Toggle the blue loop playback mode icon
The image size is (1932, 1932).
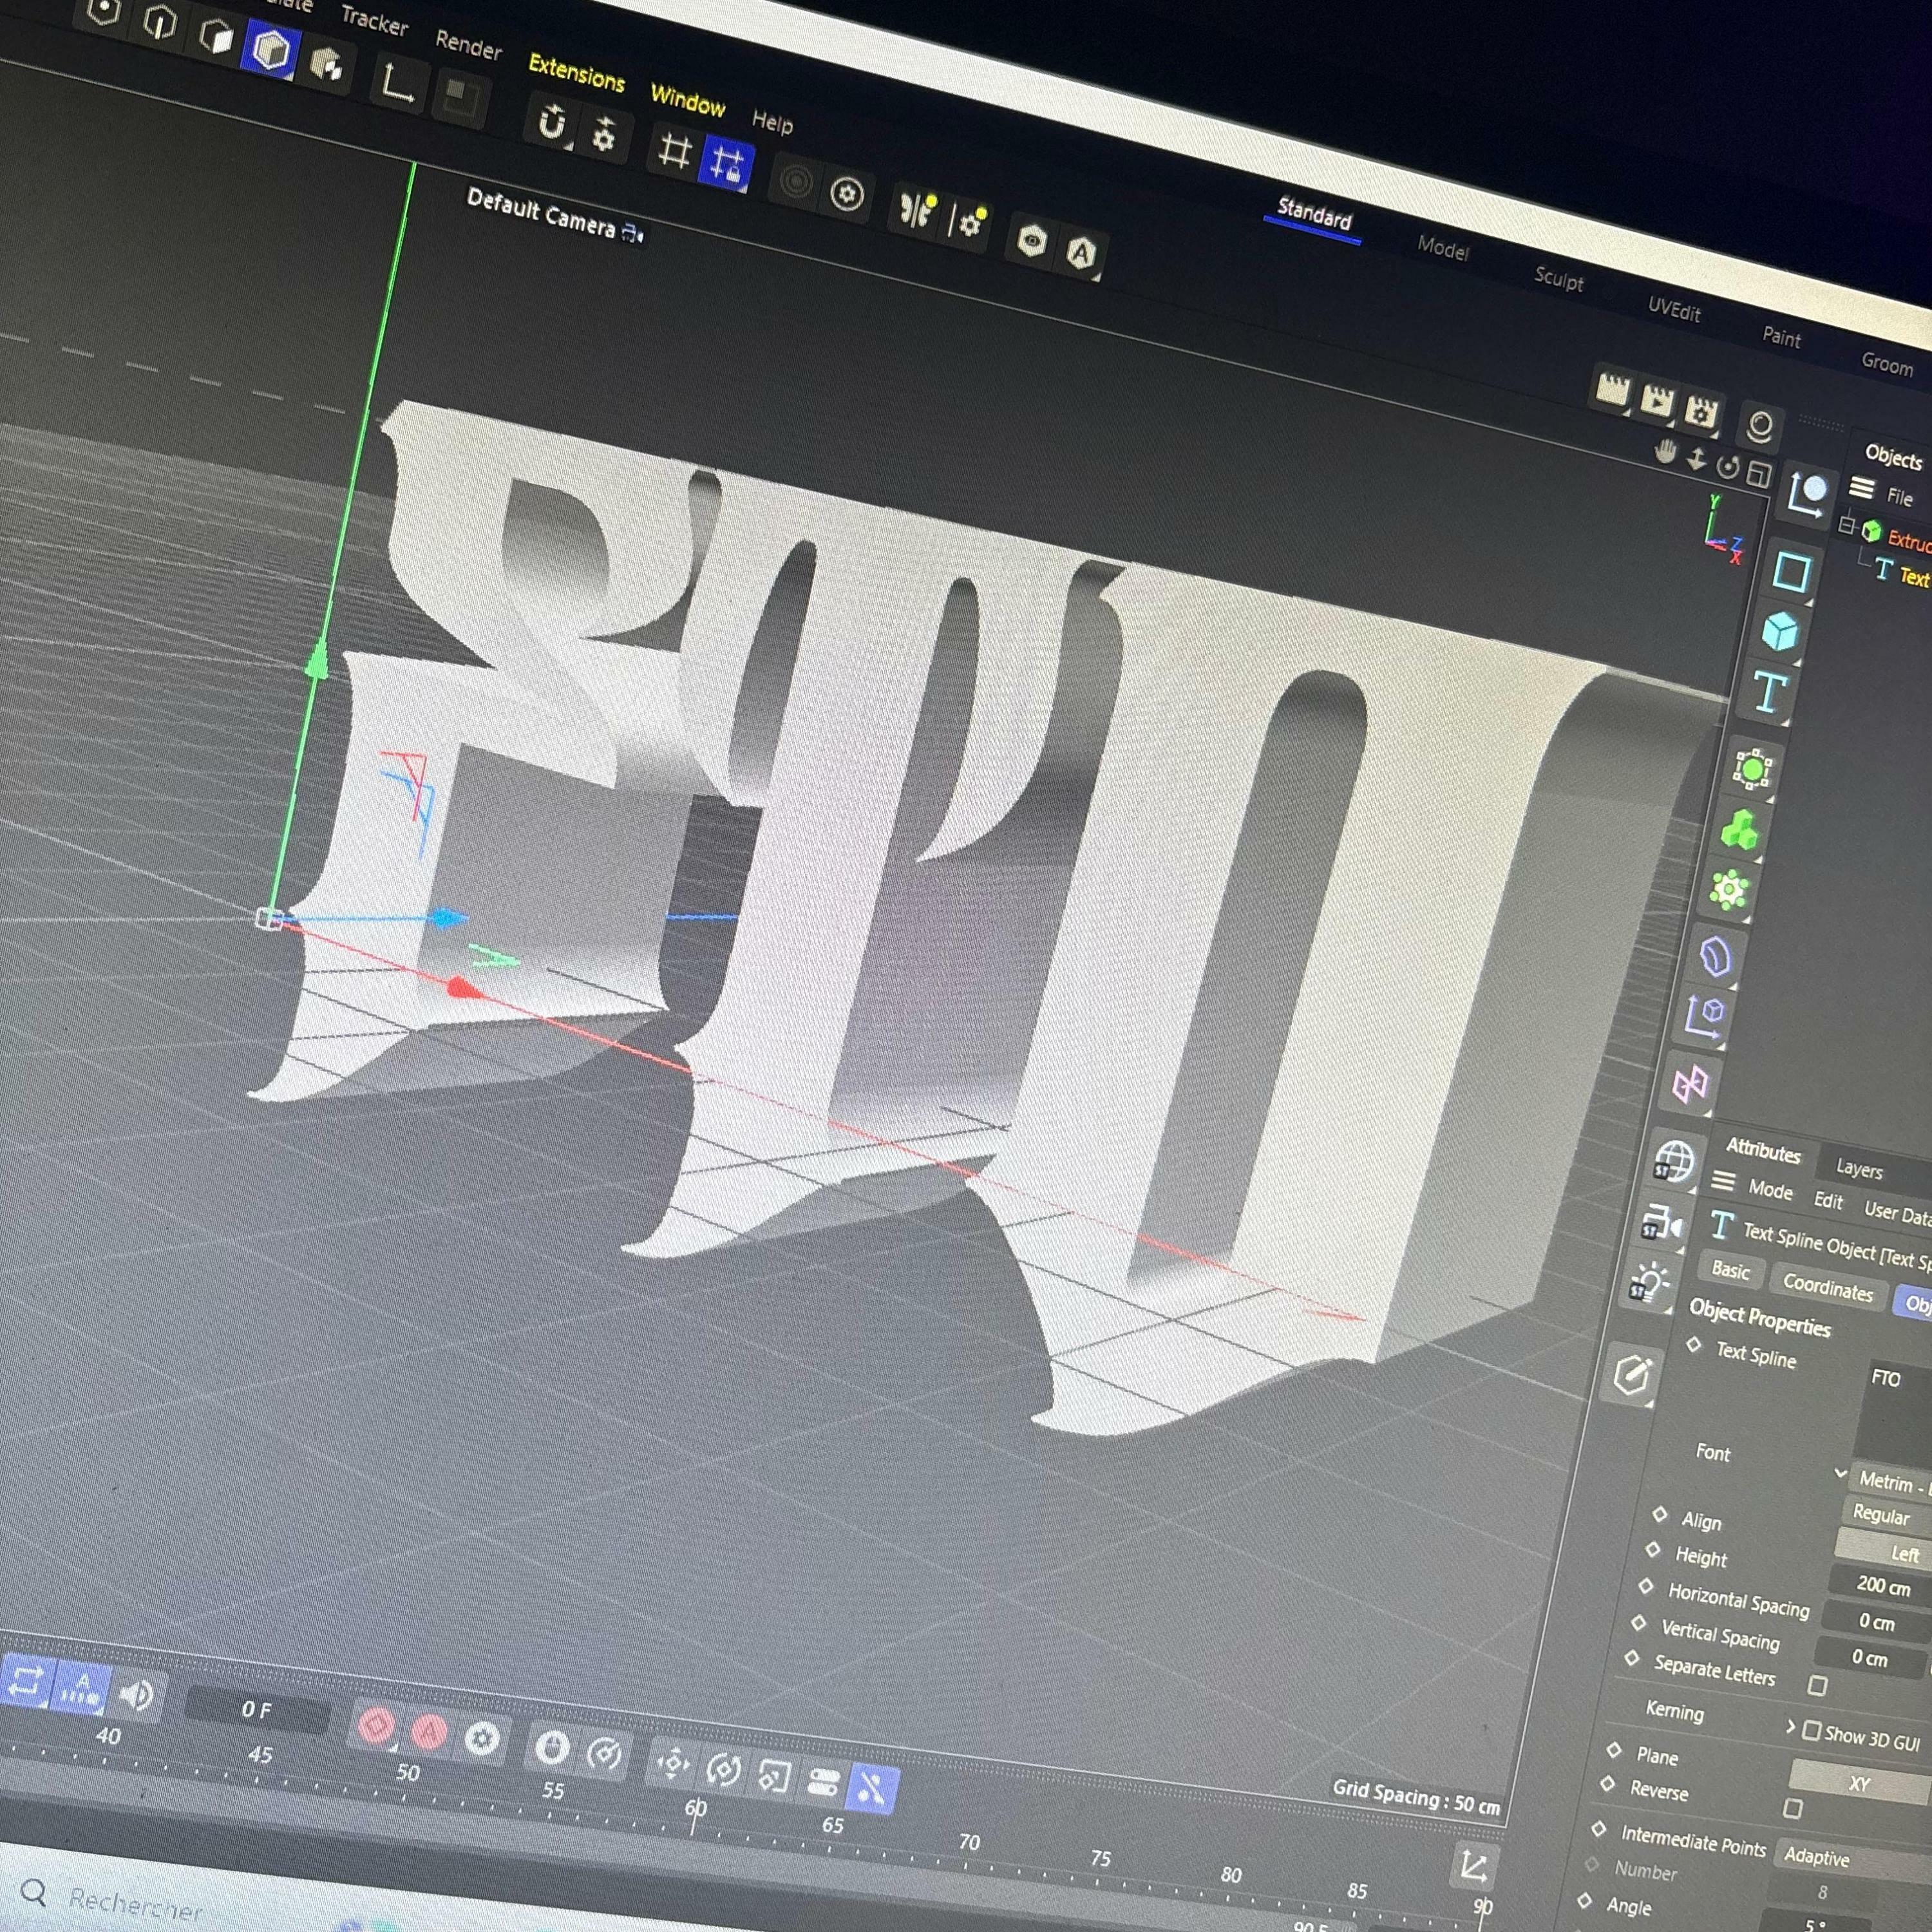click(x=27, y=1681)
